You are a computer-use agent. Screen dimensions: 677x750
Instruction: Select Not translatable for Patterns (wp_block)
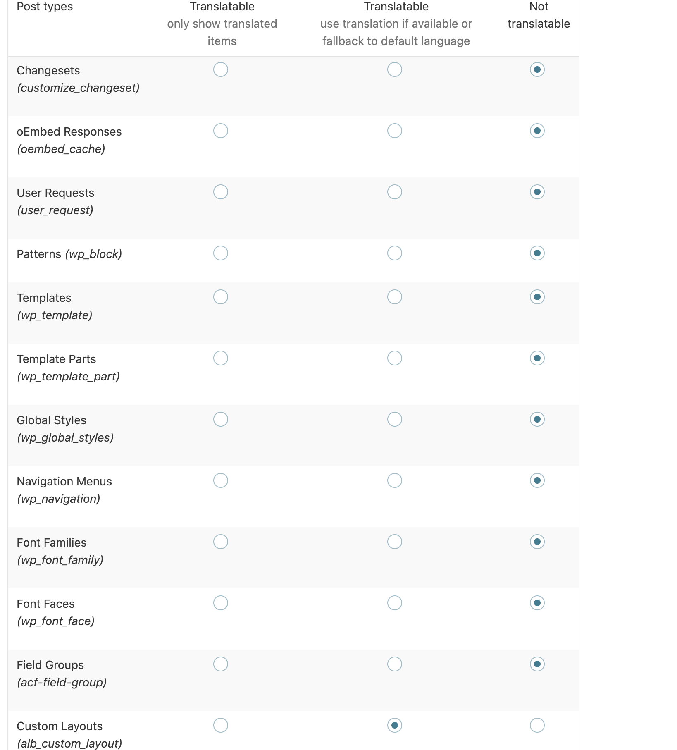(537, 253)
